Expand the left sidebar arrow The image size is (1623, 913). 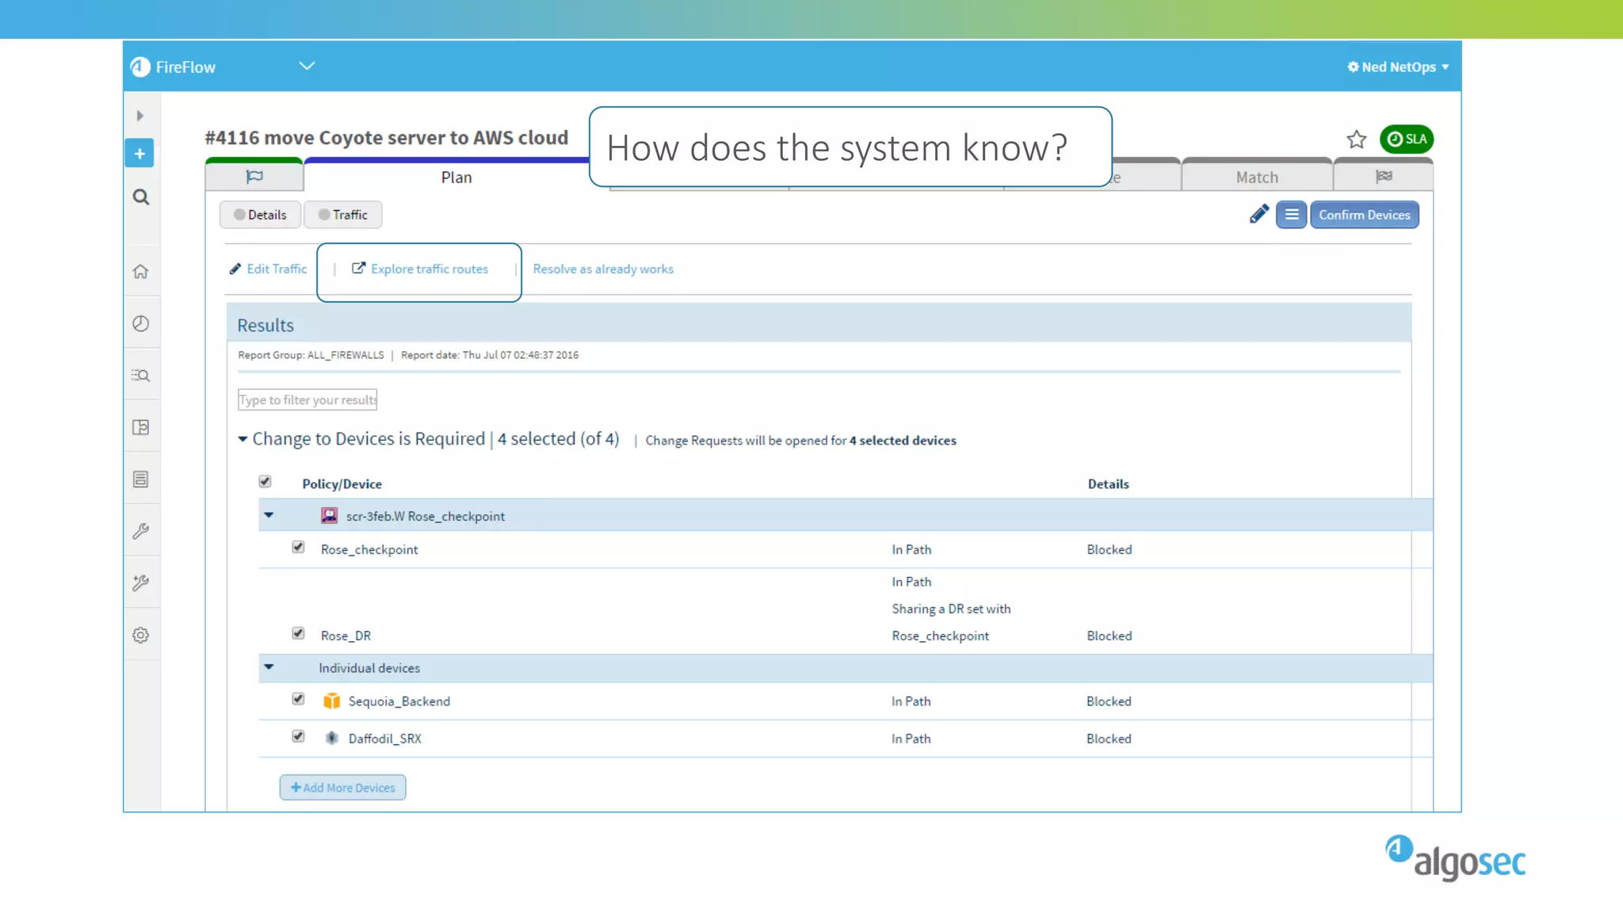pyautogui.click(x=140, y=116)
